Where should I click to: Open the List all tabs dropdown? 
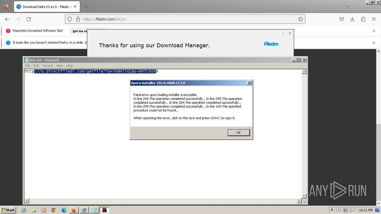[347, 7]
